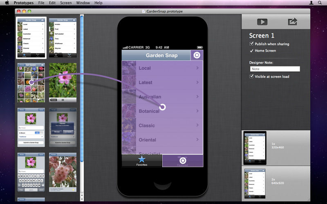
Task: Click the chevron on the Local row
Action: click(x=197, y=68)
